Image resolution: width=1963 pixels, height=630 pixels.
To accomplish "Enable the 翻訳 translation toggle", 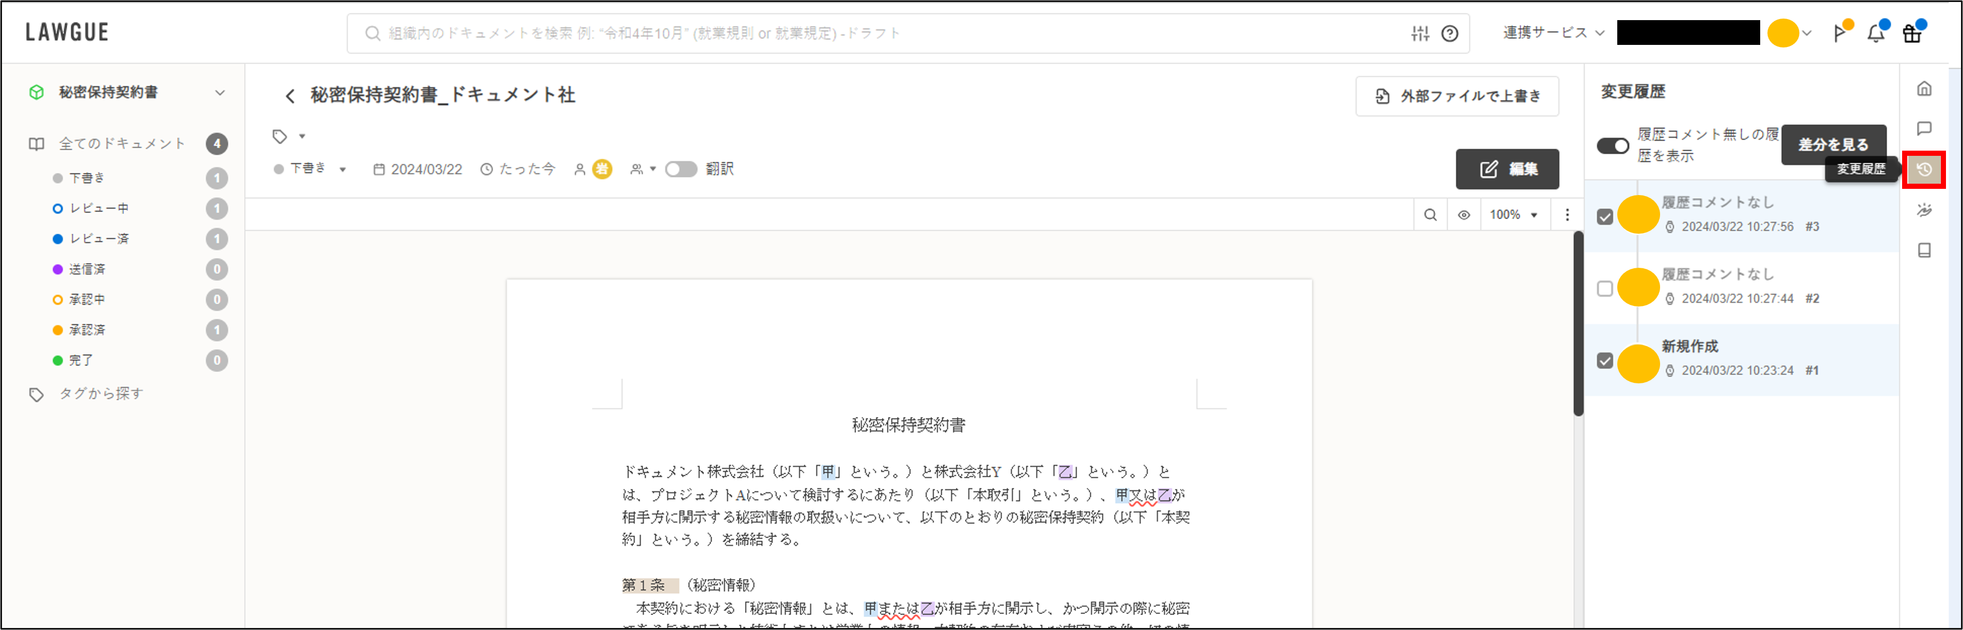I will pos(681,169).
